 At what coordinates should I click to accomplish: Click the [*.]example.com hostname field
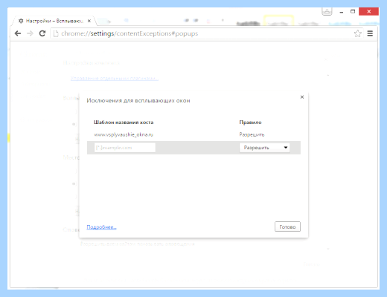[x=125, y=148]
